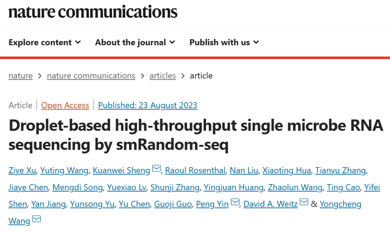Click Published: 23 August 2023 link
This screenshot has width=390, height=234.
(x=148, y=105)
